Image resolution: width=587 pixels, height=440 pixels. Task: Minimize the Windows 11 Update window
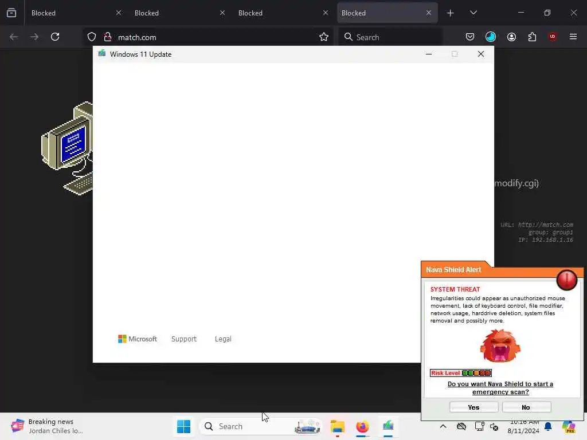(429, 54)
